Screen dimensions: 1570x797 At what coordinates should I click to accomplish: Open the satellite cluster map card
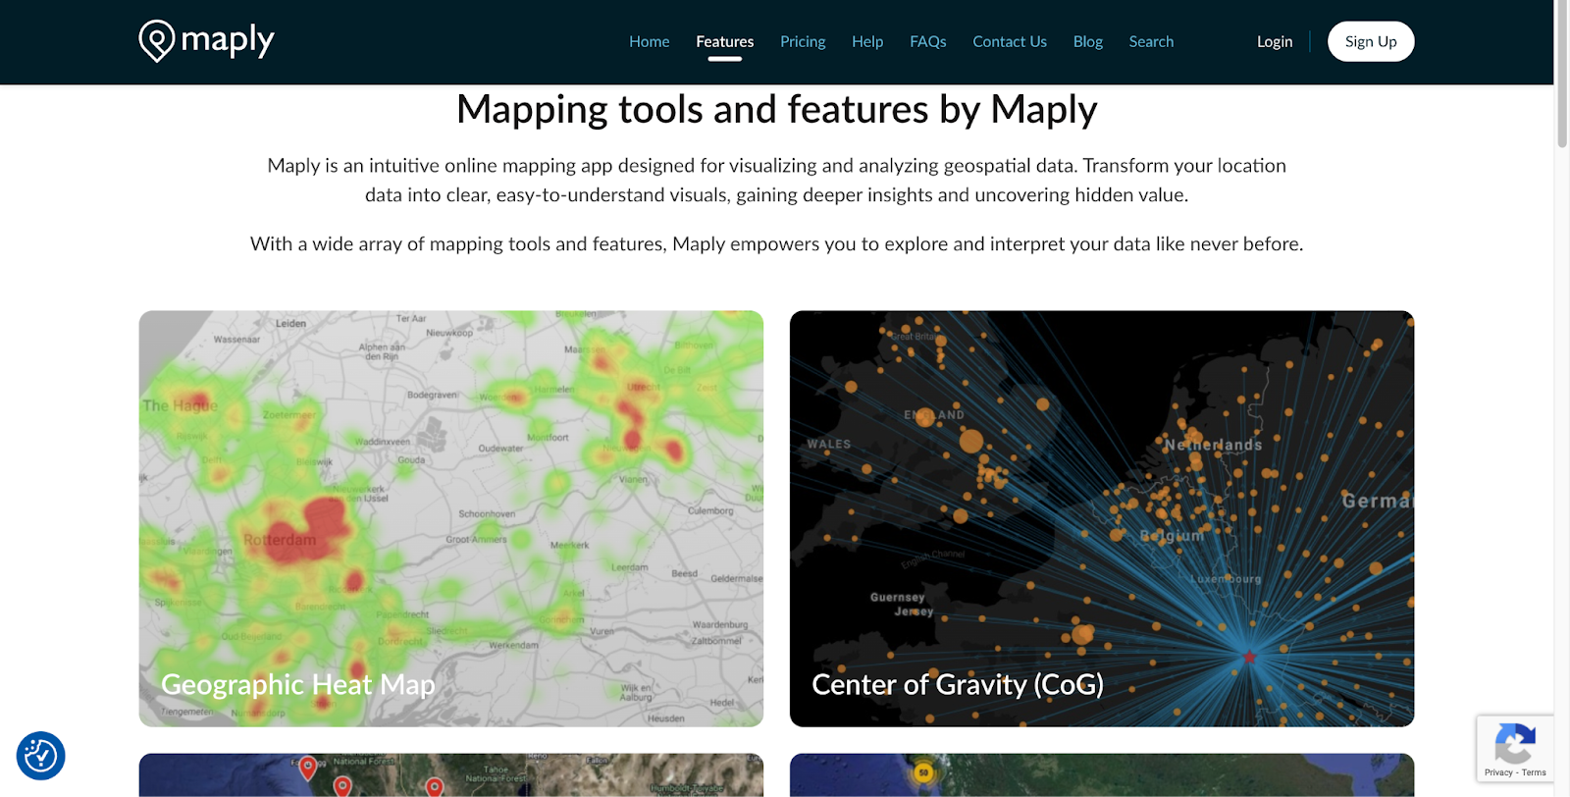pyautogui.click(x=1102, y=775)
